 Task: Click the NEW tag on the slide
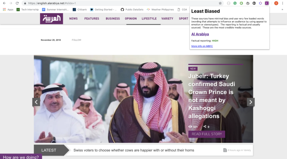tap(193, 69)
